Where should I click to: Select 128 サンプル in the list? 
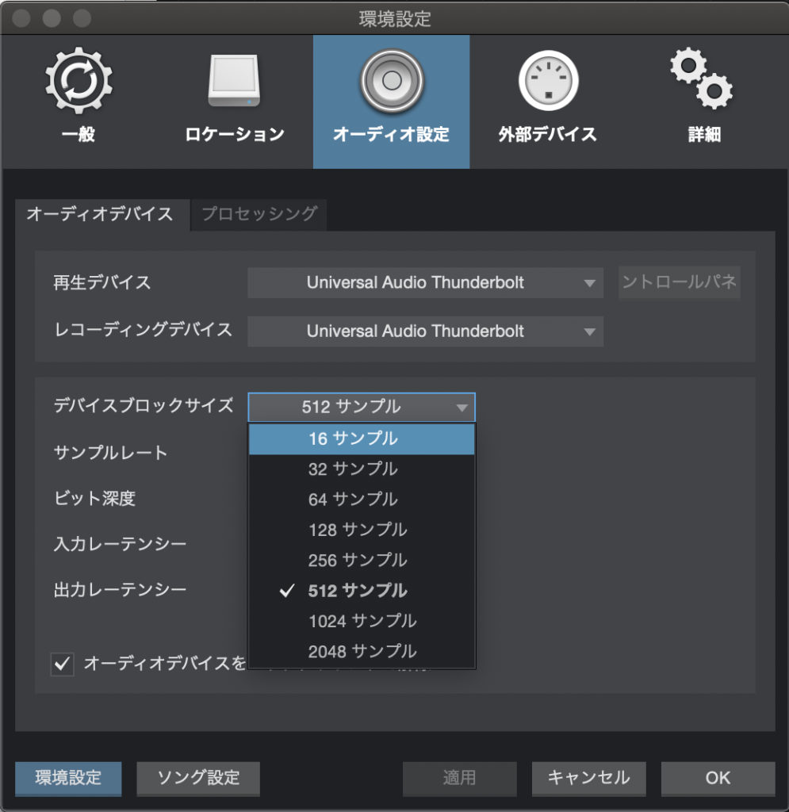[362, 530]
